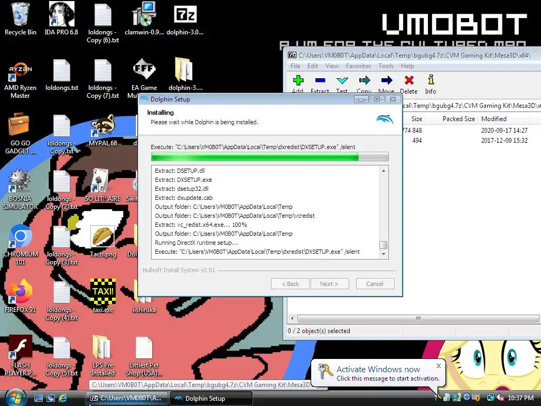Select the dolphin-3.0 7z archive icon

tap(185, 19)
